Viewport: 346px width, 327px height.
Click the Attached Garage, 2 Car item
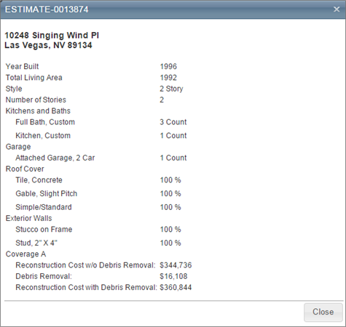(55, 158)
